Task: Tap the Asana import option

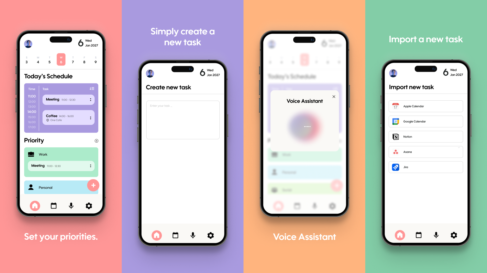Action: click(x=426, y=152)
